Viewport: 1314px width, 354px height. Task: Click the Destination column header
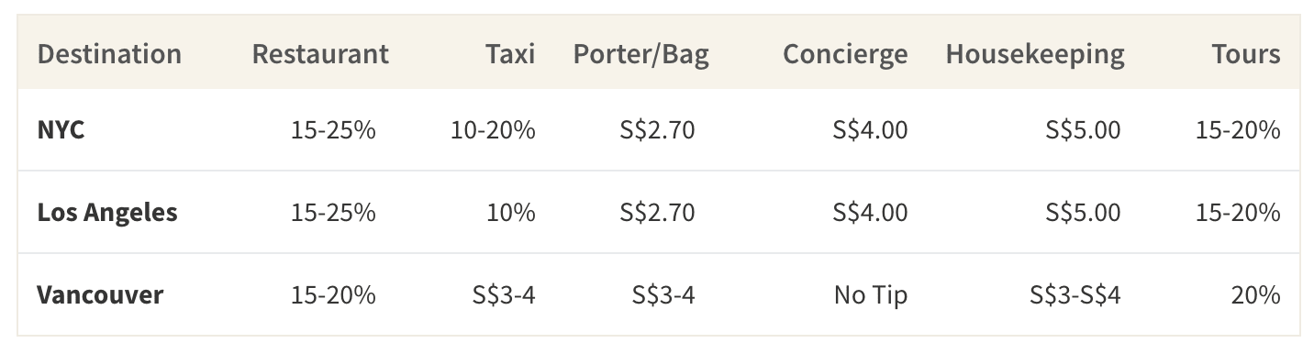[x=109, y=54]
